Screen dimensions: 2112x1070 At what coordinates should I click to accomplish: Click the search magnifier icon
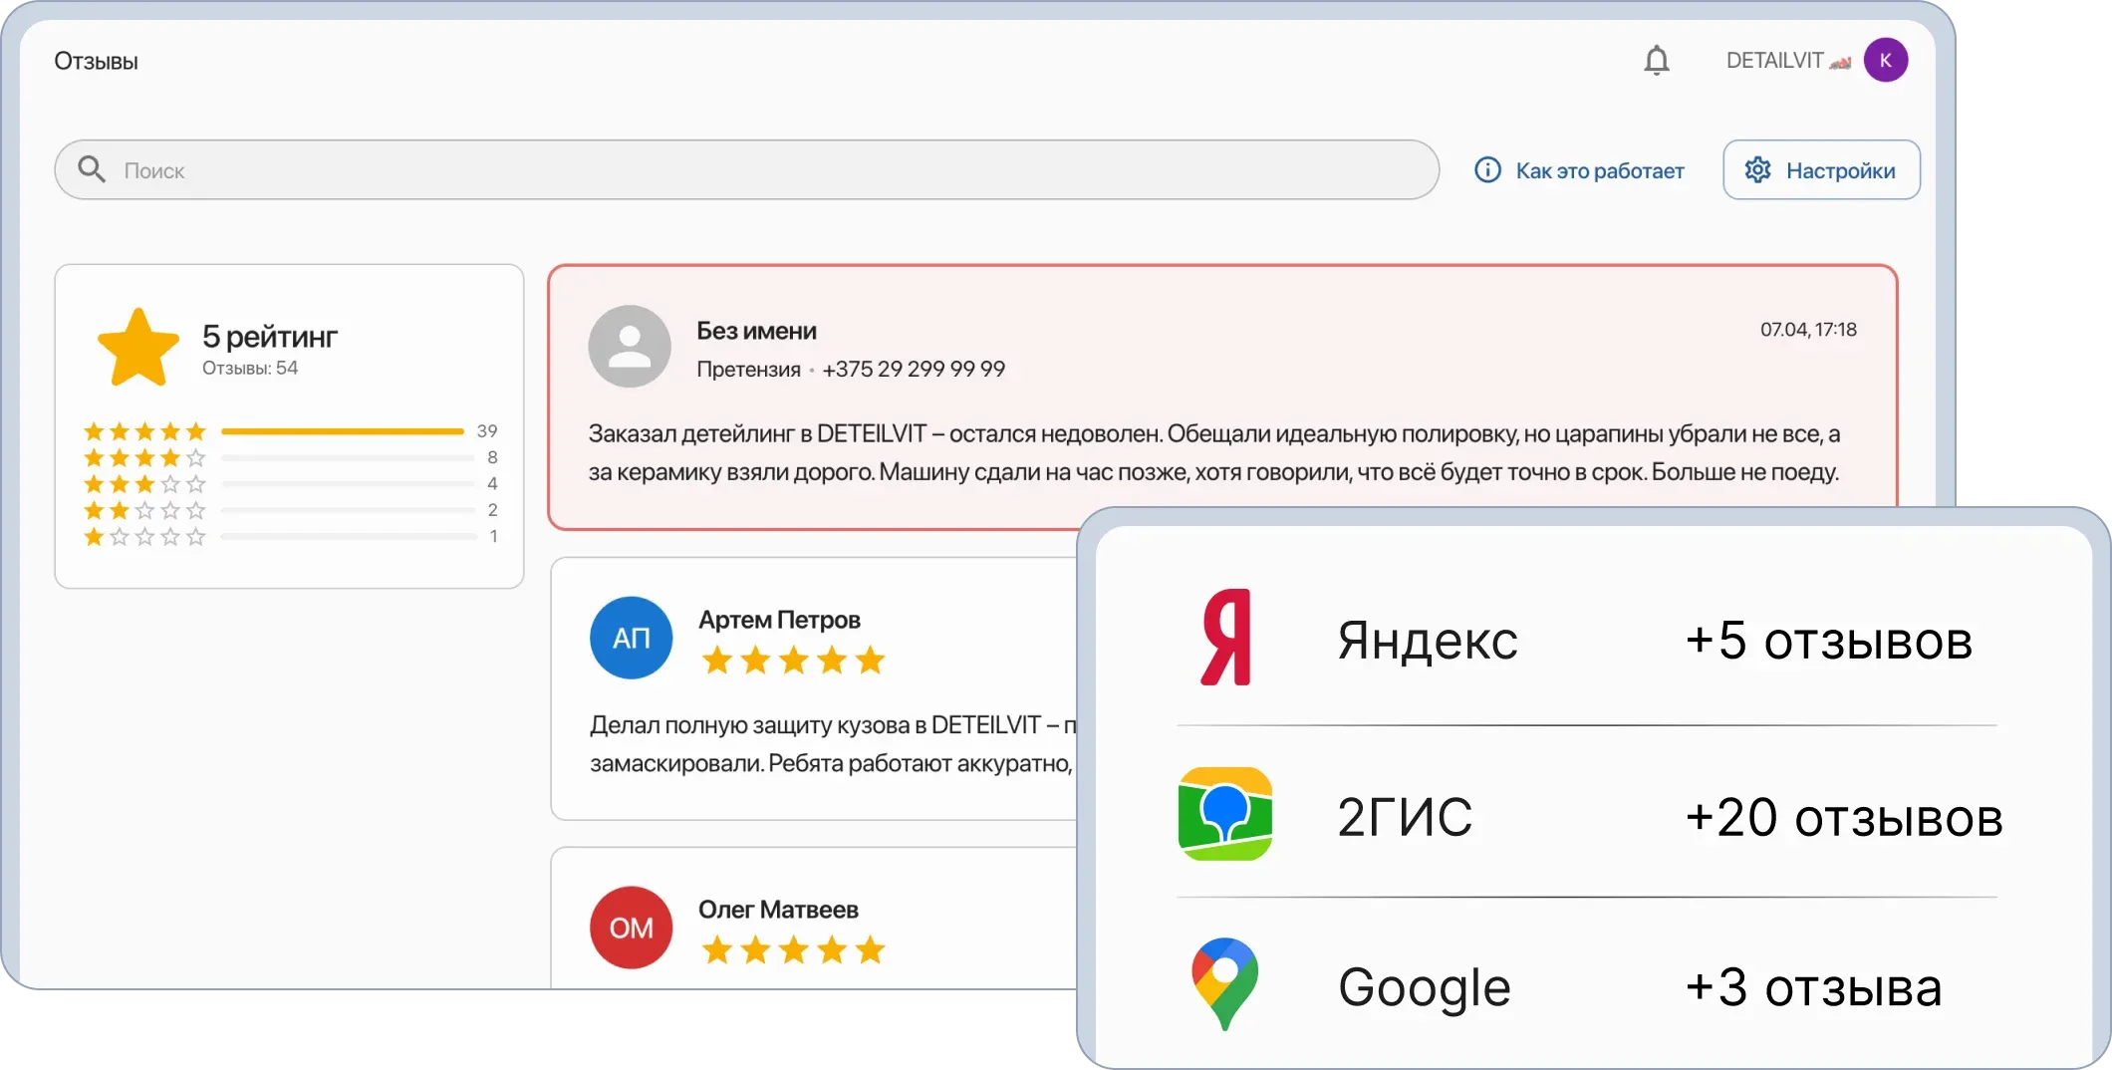(92, 169)
